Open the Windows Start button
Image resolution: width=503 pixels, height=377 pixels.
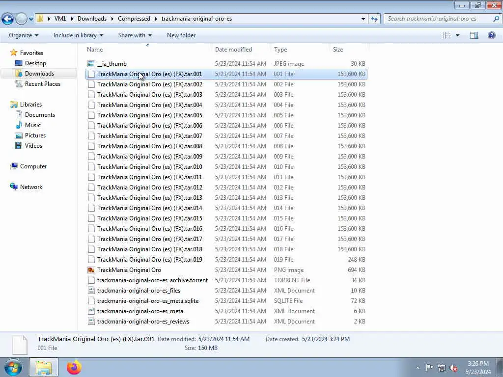click(x=13, y=367)
